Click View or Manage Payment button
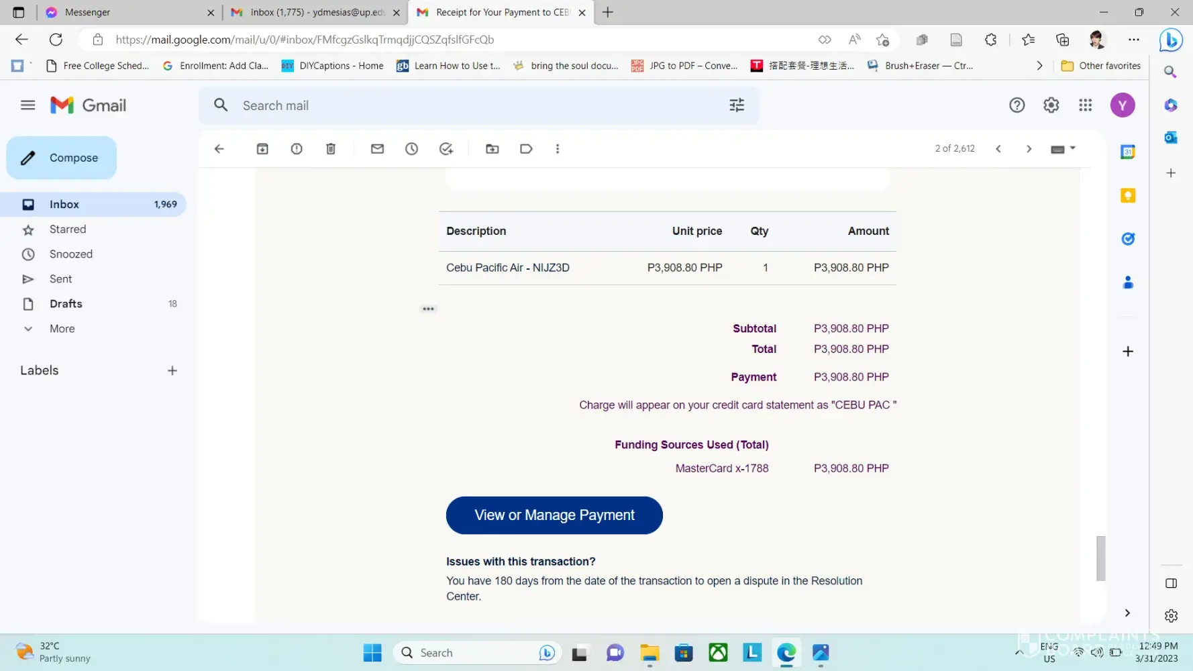Screen dimensions: 1193x671 tap(554, 515)
